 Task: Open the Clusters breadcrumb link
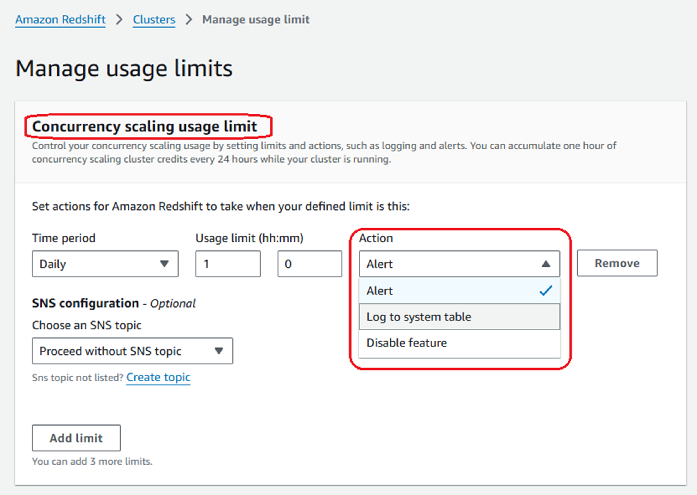point(154,20)
